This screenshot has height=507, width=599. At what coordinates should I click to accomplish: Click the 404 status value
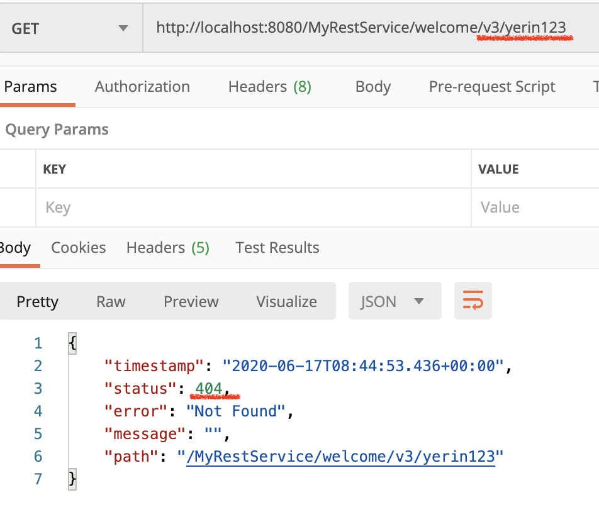tap(209, 389)
